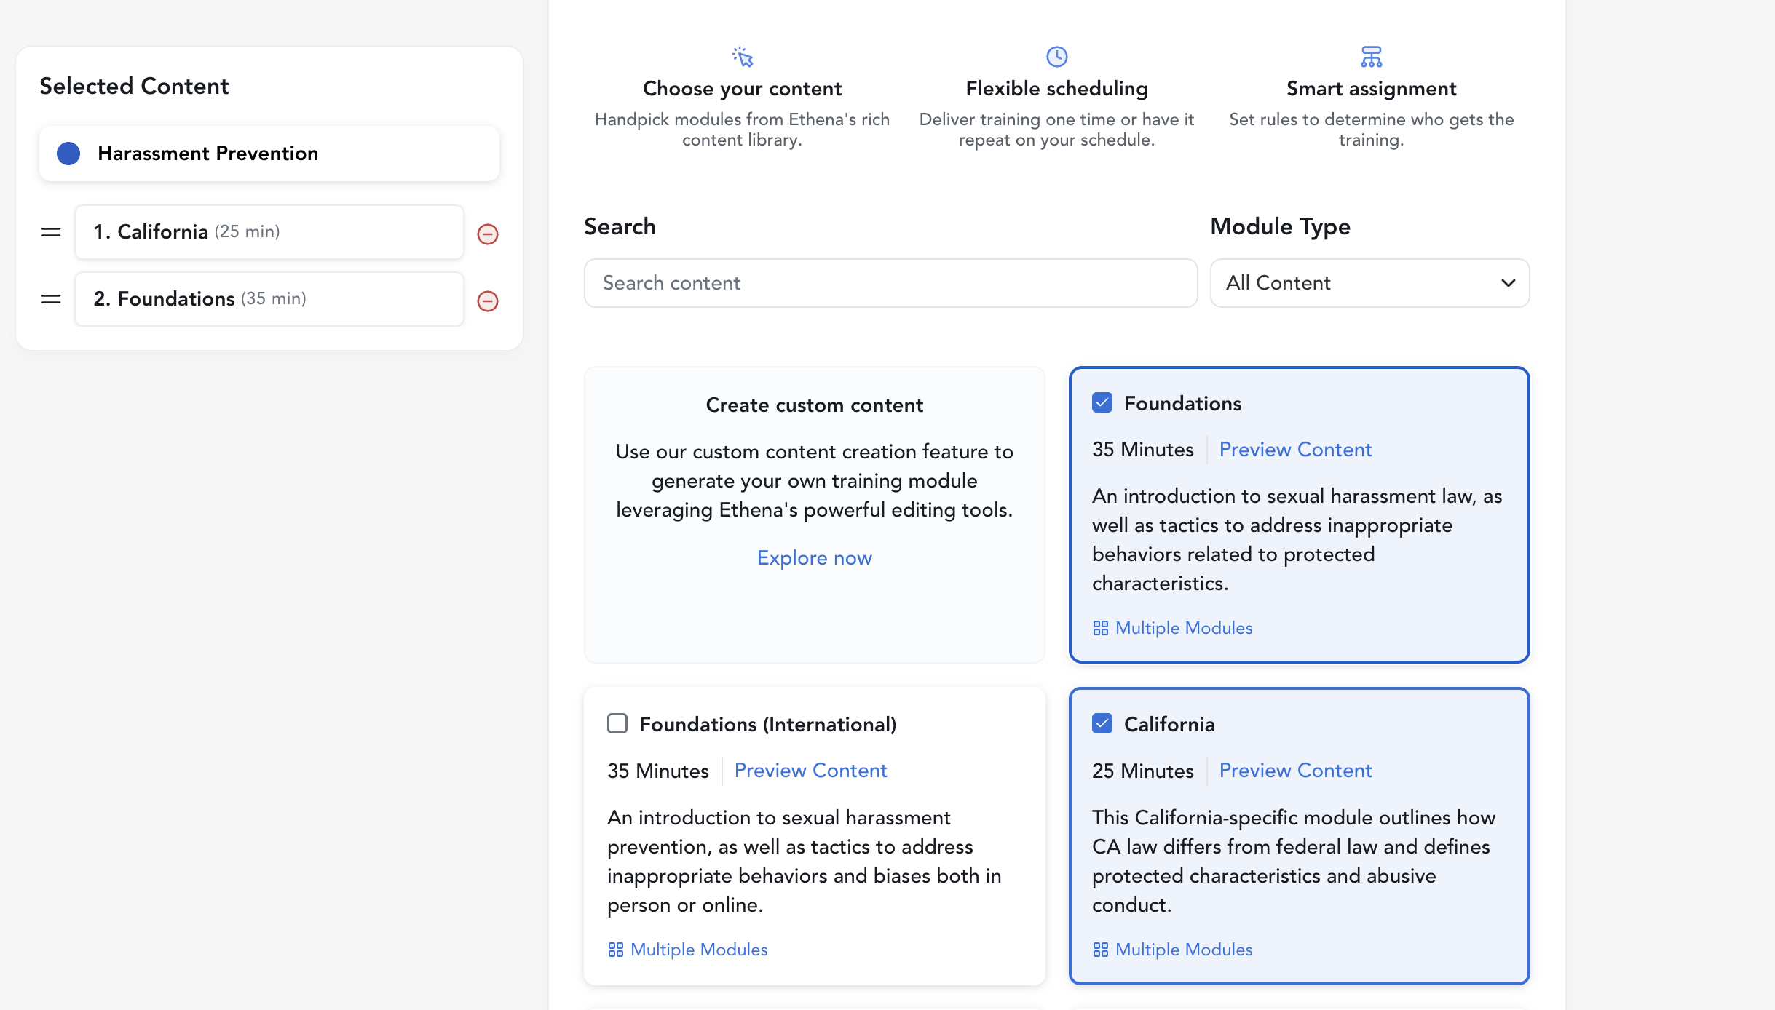This screenshot has height=1010, width=1775.
Task: Open the Module Type All Content dropdown
Action: click(x=1369, y=283)
